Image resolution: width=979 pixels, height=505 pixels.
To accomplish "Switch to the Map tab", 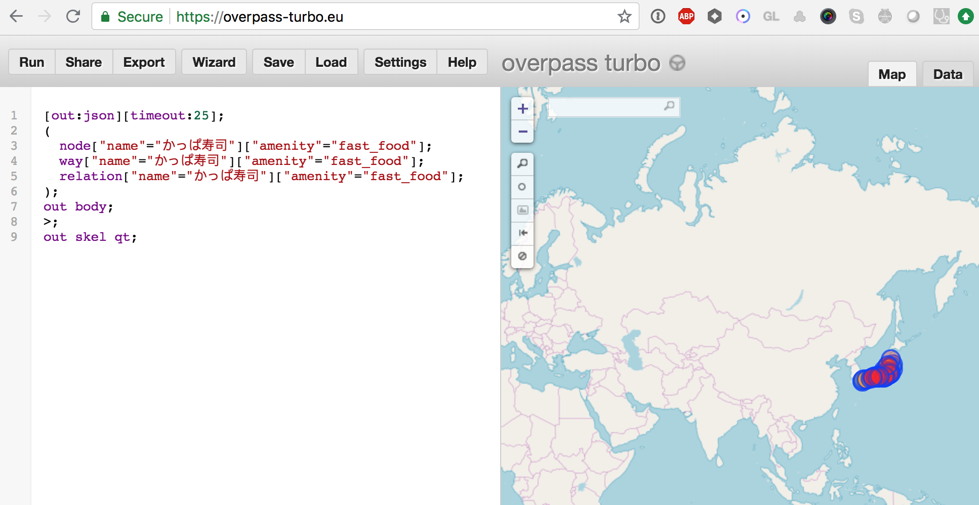I will pos(892,74).
